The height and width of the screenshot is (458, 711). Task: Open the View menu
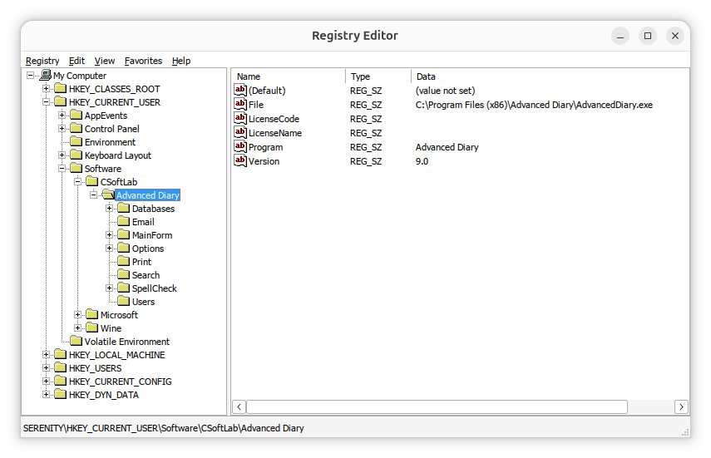point(104,61)
